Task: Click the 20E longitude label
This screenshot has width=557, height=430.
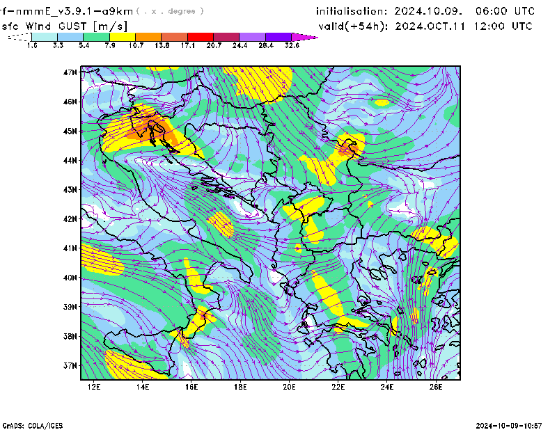Action: (x=289, y=387)
